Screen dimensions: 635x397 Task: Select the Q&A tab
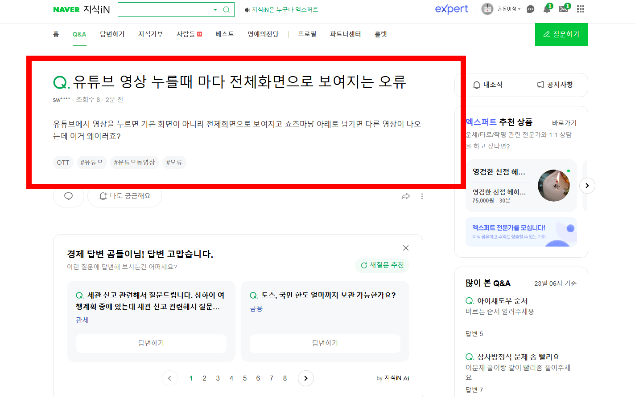[x=79, y=34]
